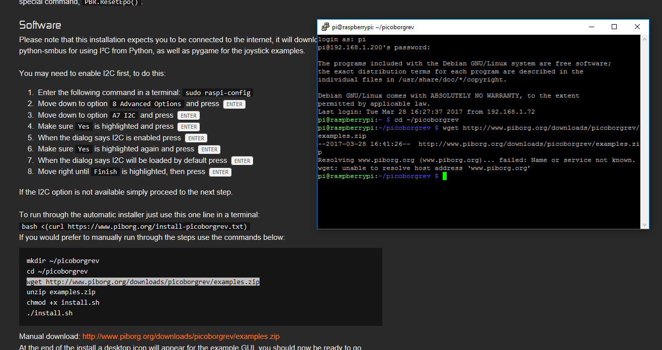Image resolution: width=662 pixels, height=350 pixels.
Task: Click the terminal scrollbar up arrow
Action: 644,40
